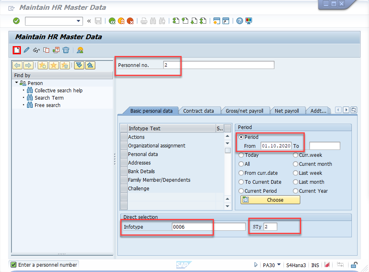Collapse the Person tree node
Viewport: 369px width, 272px height.
[16, 82]
